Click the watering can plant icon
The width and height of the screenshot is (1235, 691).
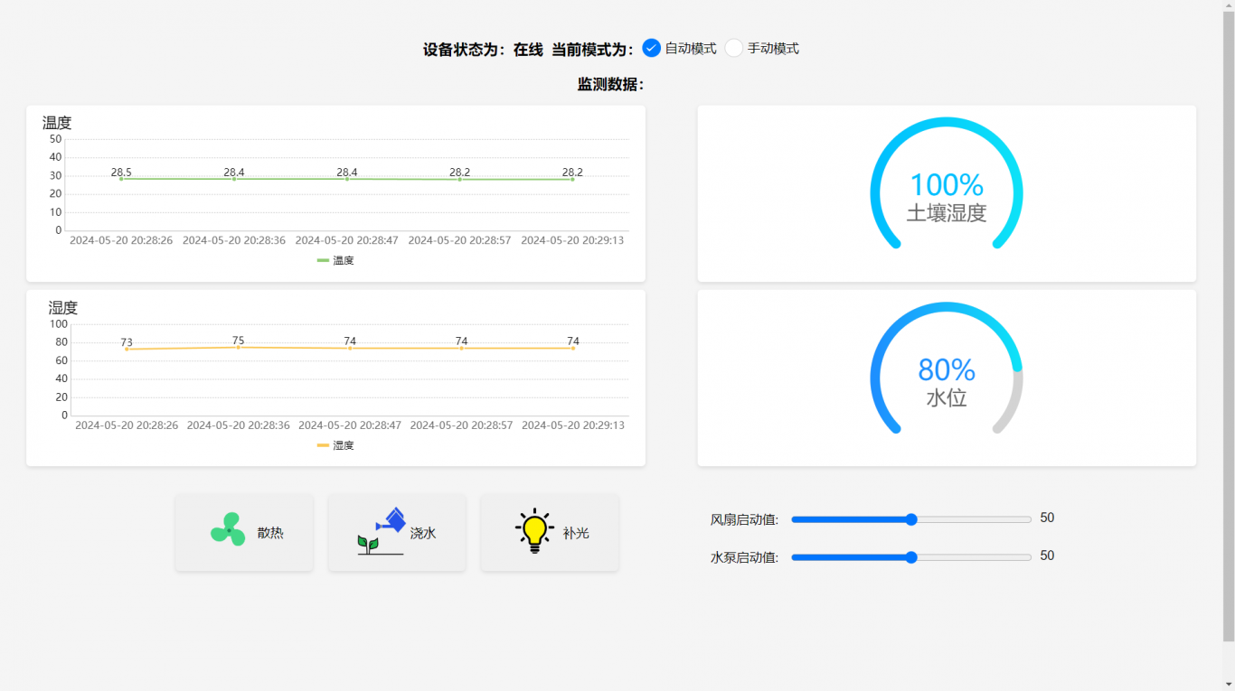coord(382,531)
